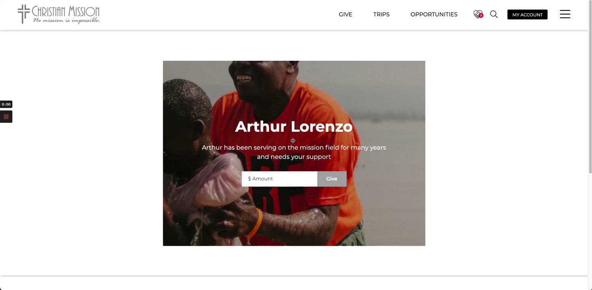592x290 pixels.
Task: Open the GIVE menu item
Action: point(345,14)
